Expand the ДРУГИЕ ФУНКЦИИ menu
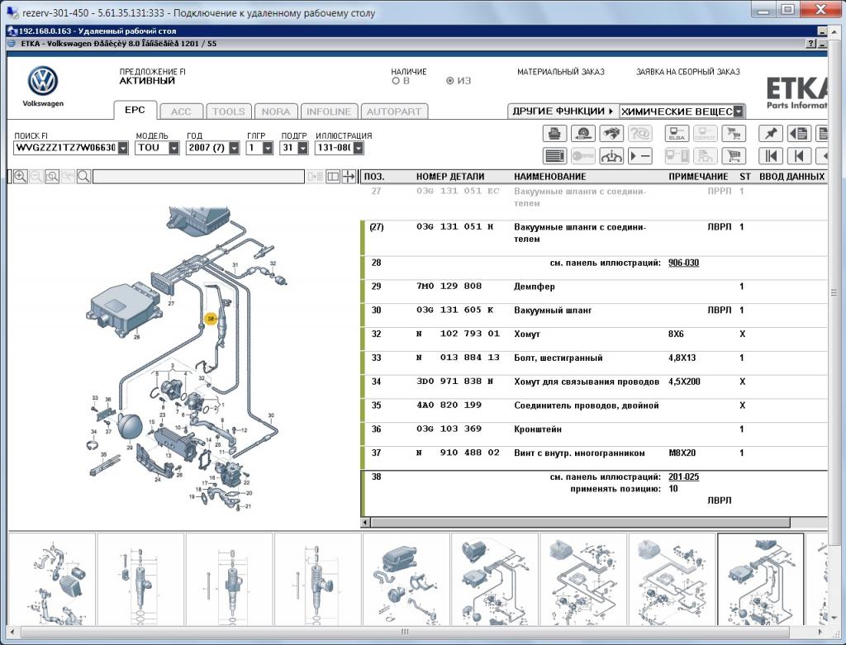This screenshot has height=645, width=846. coord(563,111)
